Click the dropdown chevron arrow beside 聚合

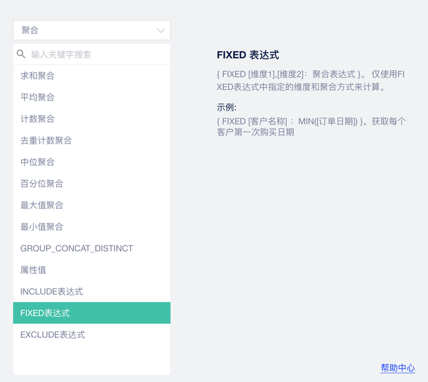pos(161,30)
